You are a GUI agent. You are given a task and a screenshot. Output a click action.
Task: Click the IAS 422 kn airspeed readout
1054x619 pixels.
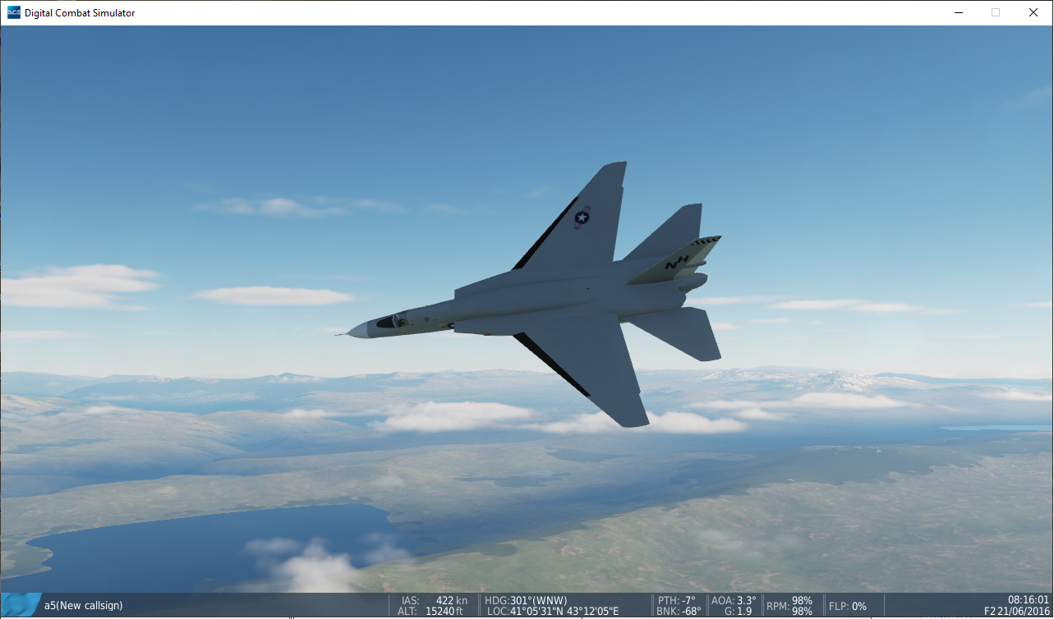coord(434,600)
